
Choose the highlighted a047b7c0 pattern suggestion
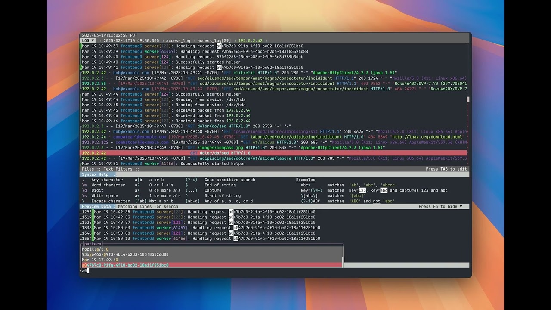[211, 265]
